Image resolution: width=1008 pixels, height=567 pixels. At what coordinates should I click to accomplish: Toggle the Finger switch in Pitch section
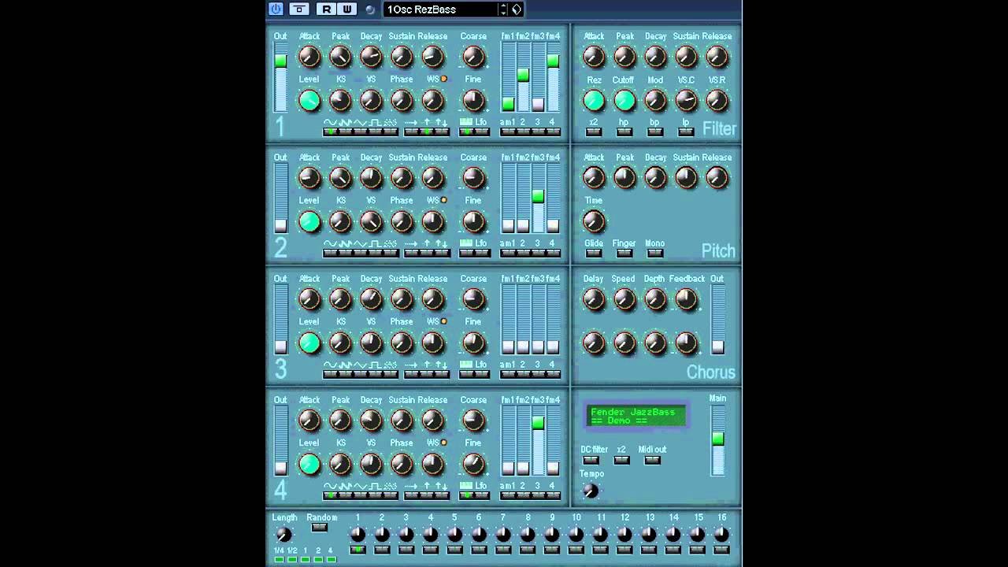(x=624, y=253)
